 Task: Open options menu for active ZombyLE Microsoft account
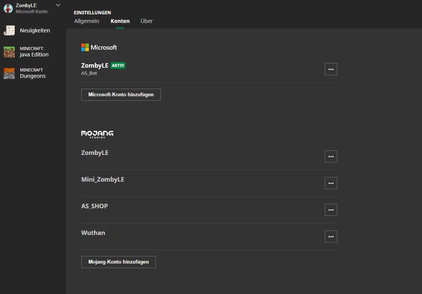click(x=331, y=69)
